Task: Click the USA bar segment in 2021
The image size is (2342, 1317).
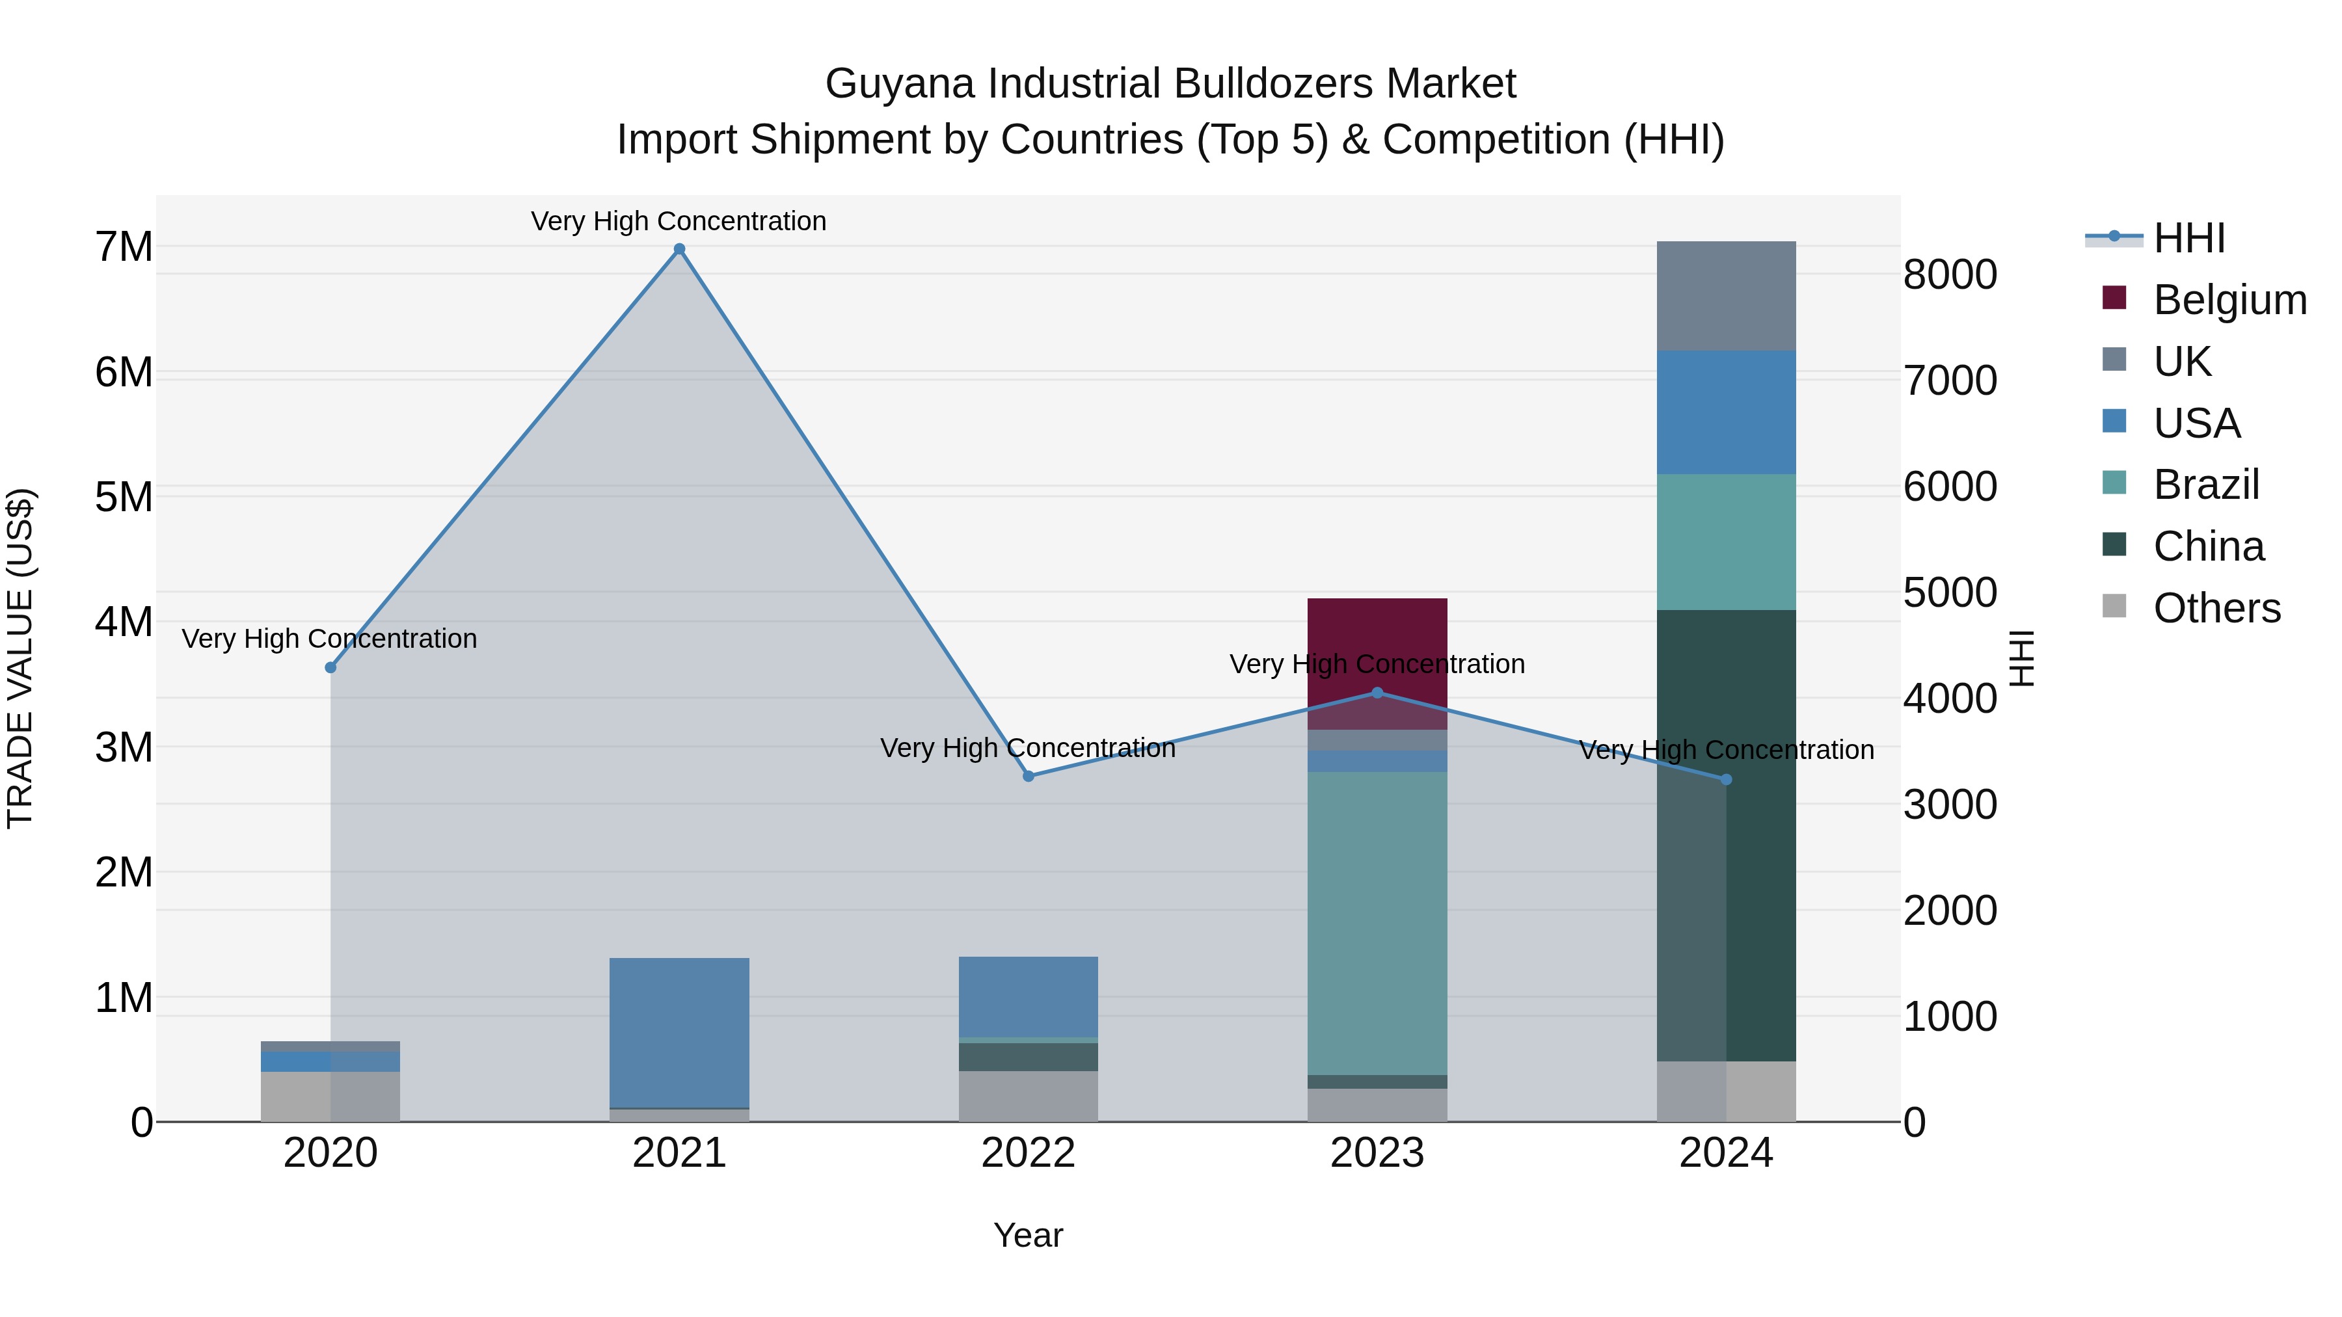Action: tap(679, 1033)
